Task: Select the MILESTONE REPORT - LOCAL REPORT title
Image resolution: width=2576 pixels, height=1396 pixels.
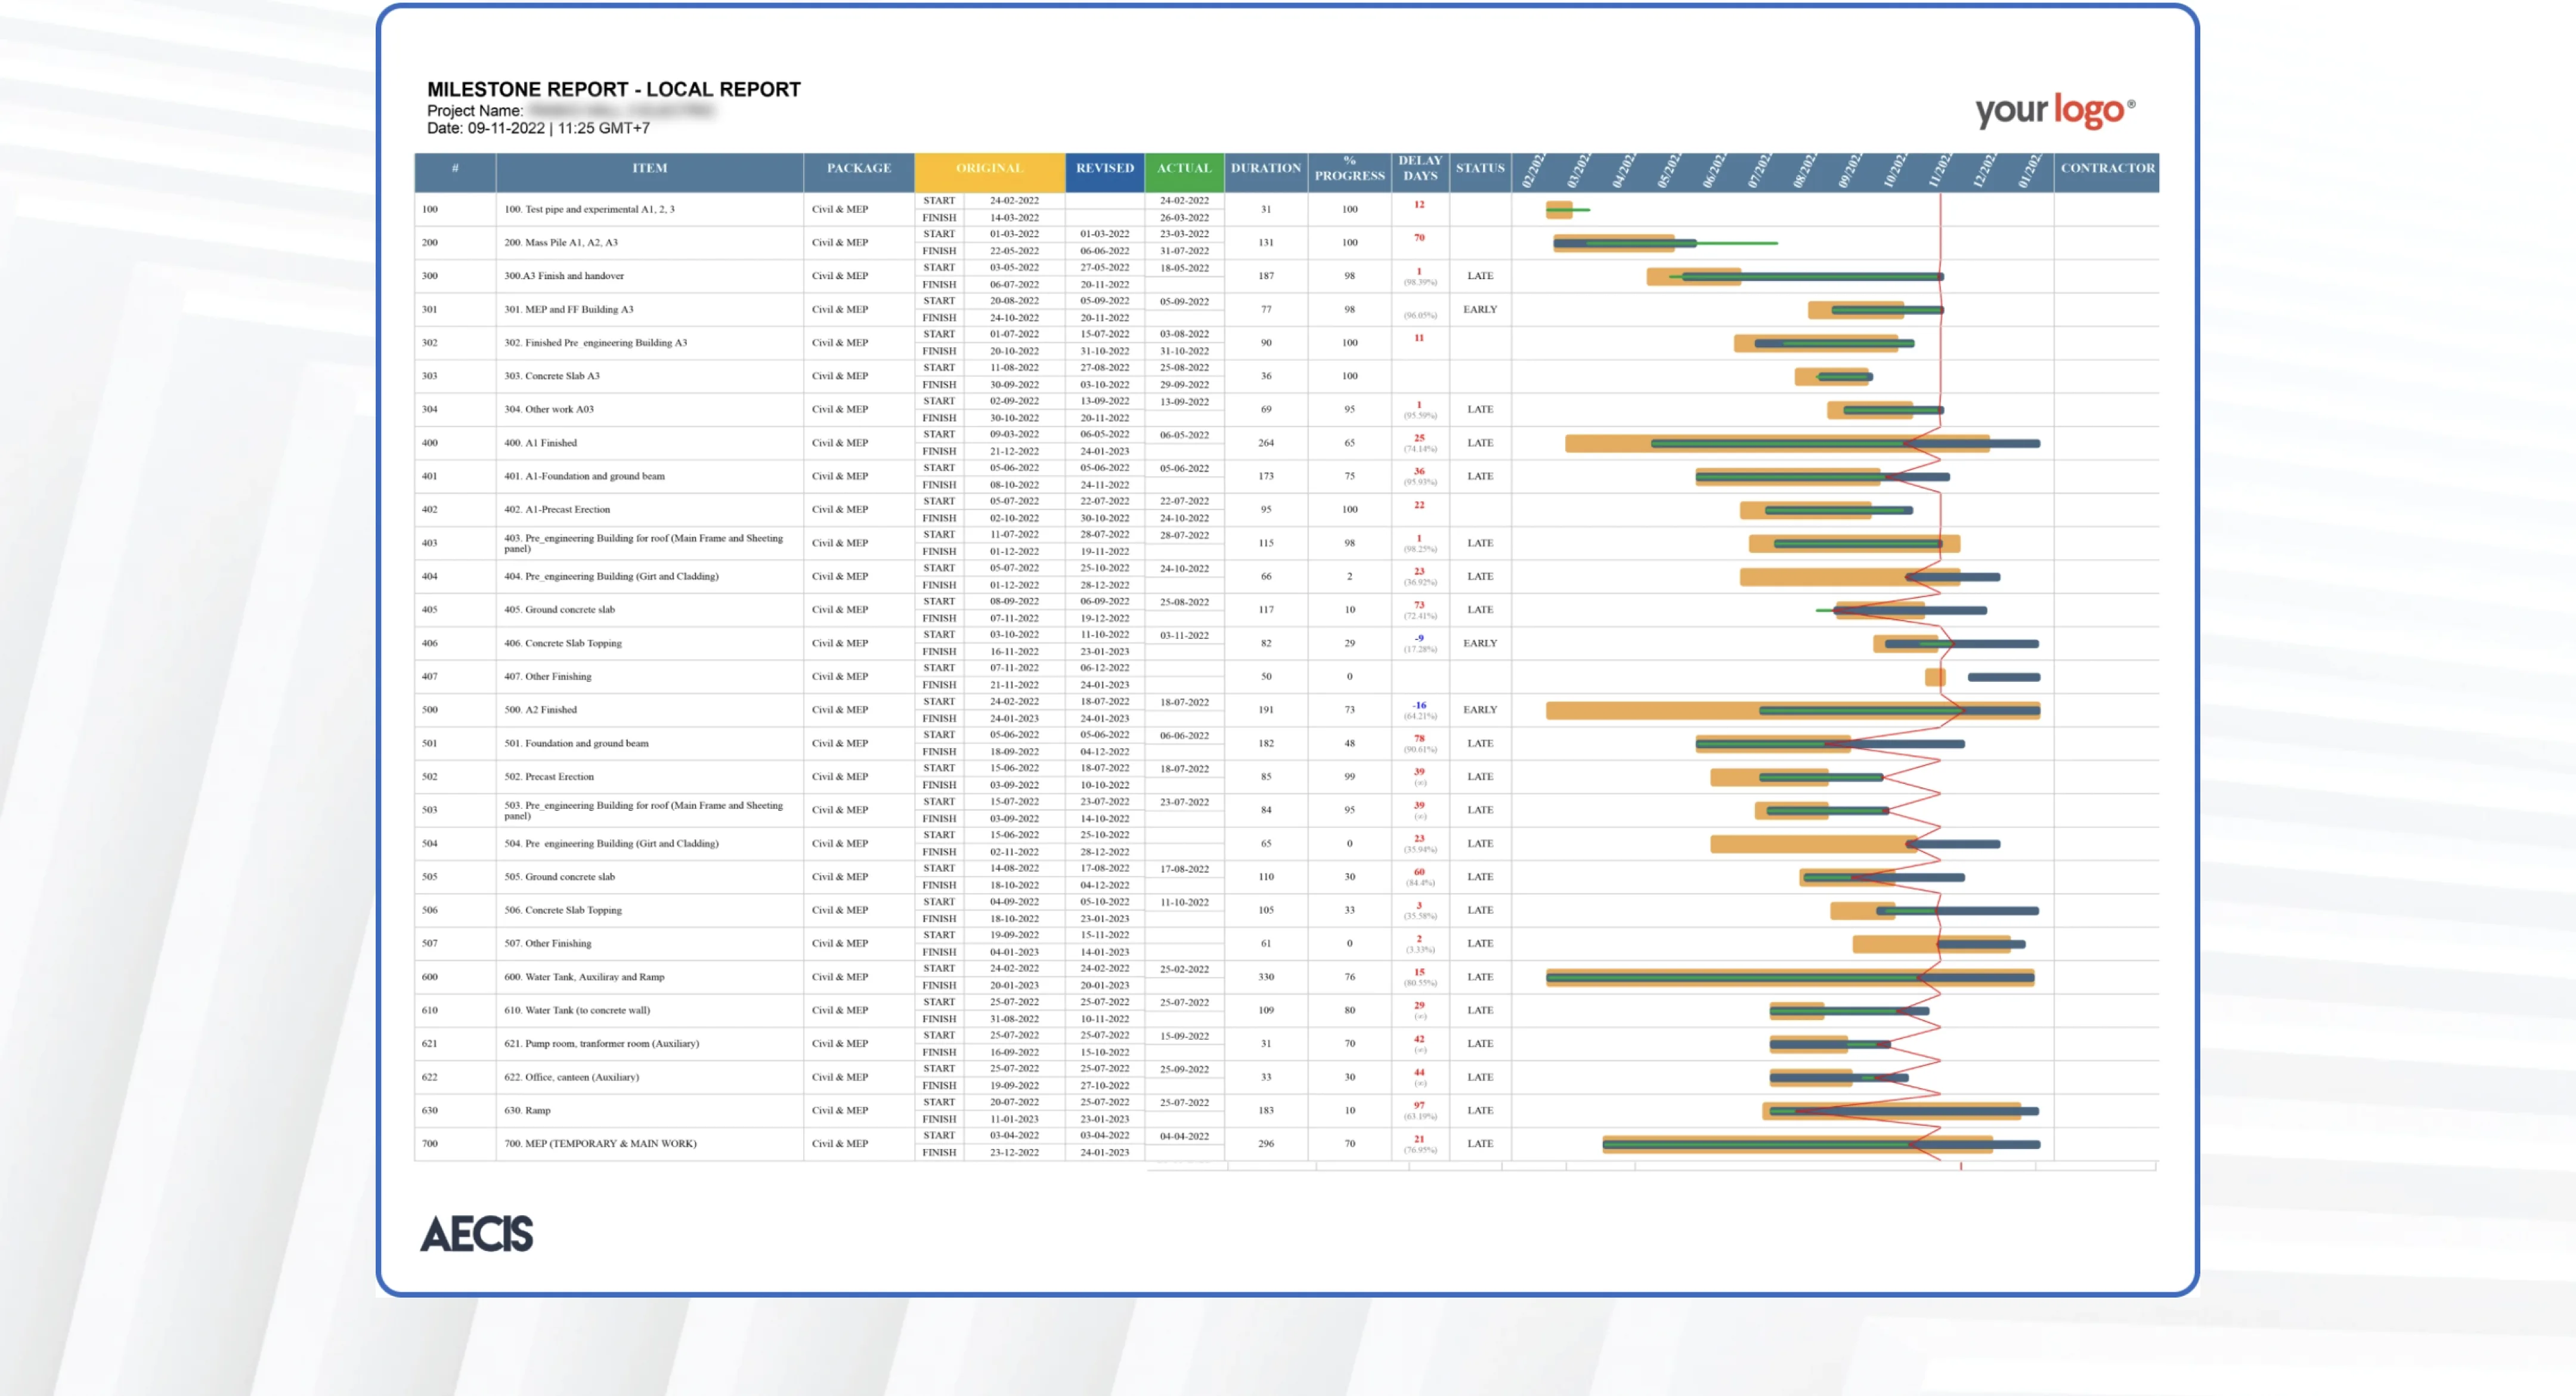Action: (x=614, y=89)
